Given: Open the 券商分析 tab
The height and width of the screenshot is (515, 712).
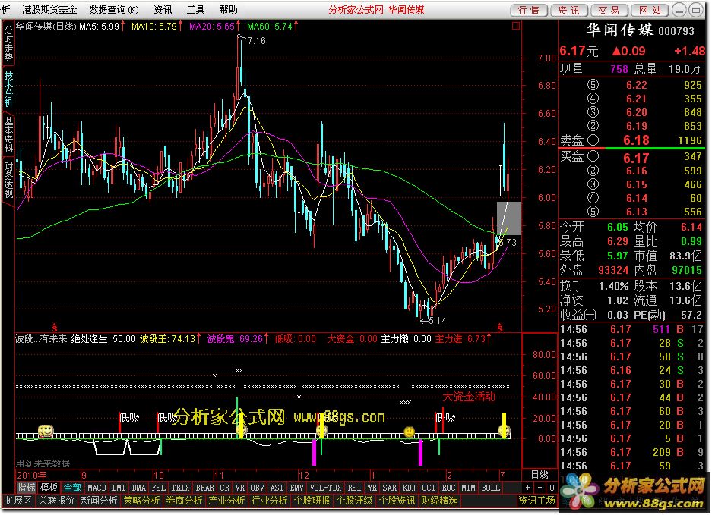Looking at the screenshot, I should coord(184,501).
